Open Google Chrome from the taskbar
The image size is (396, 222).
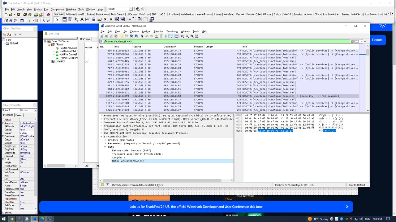[x=12, y=219]
